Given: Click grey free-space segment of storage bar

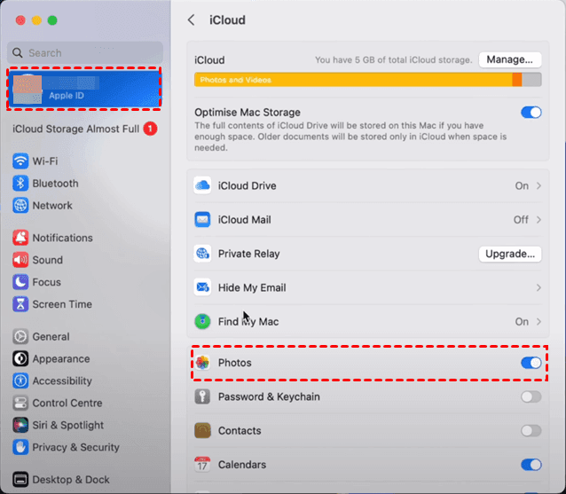Looking at the screenshot, I should coord(531,80).
